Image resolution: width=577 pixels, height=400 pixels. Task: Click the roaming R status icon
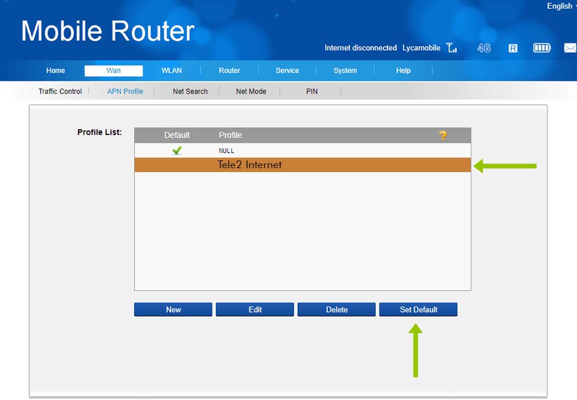[x=513, y=48]
